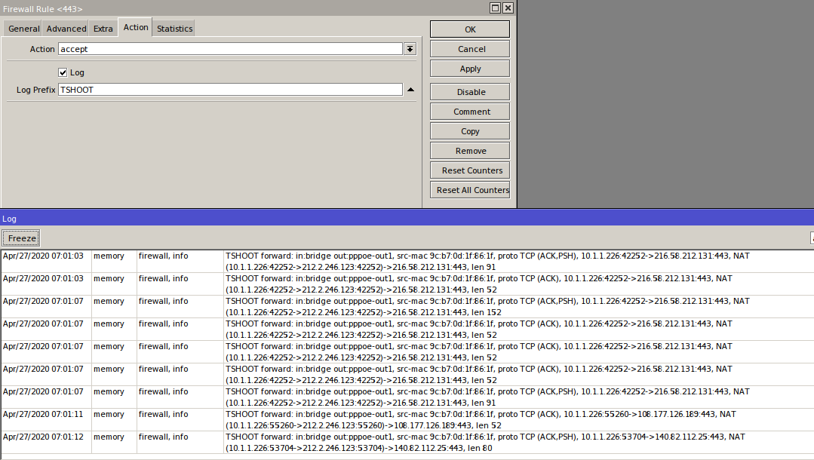This screenshot has width=814, height=460.
Task: Select the 07:01:11 log entry to 108.177.126.189
Action: 407,419
